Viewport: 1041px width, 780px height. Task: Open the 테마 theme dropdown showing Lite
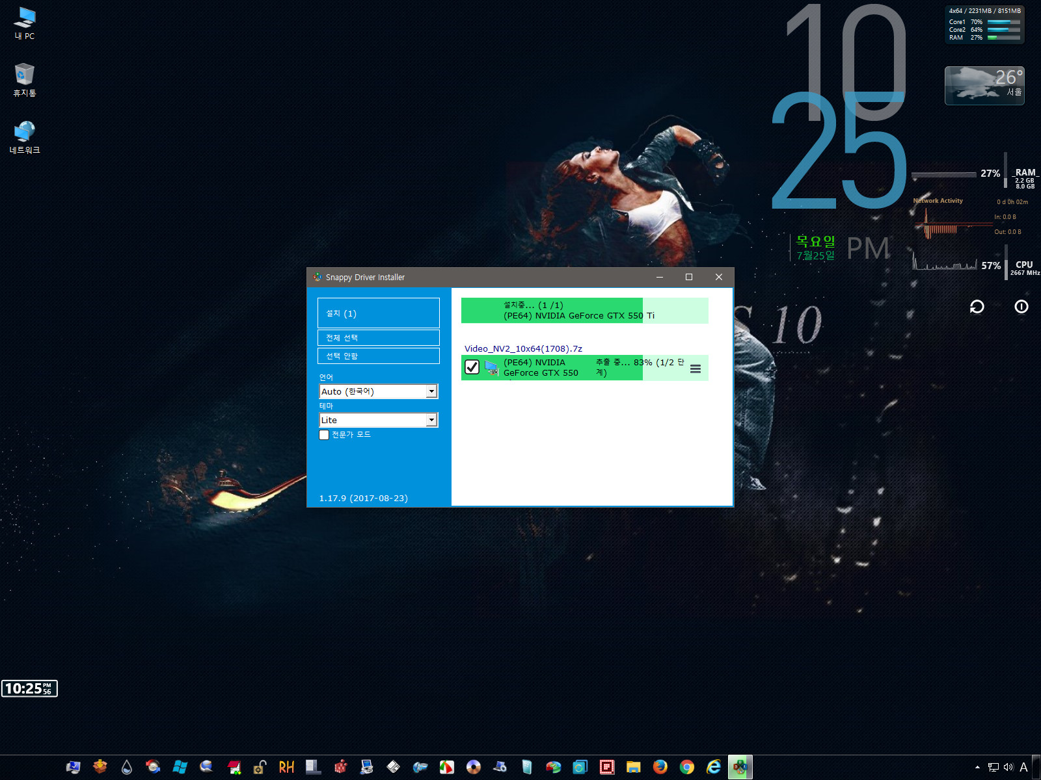[x=378, y=420]
